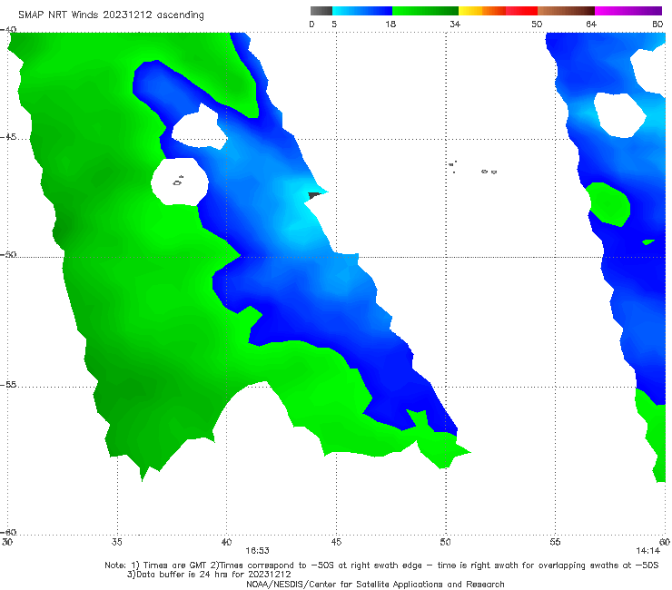Click the colorbar tick label '18'
Screen dimensions: 672x590
[x=390, y=24]
